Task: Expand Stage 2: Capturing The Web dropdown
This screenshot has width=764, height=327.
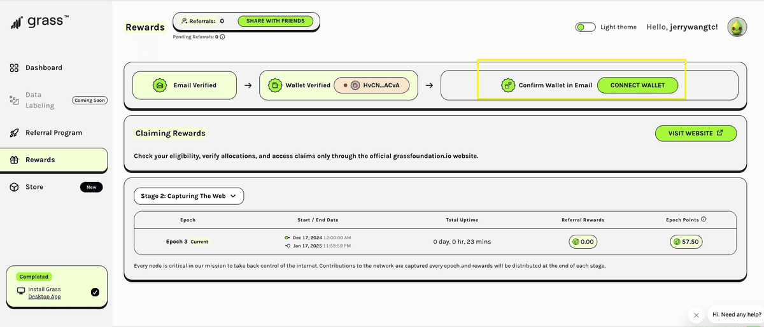Action: pyautogui.click(x=188, y=196)
